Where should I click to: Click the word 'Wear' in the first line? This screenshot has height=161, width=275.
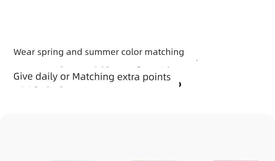coord(24,52)
